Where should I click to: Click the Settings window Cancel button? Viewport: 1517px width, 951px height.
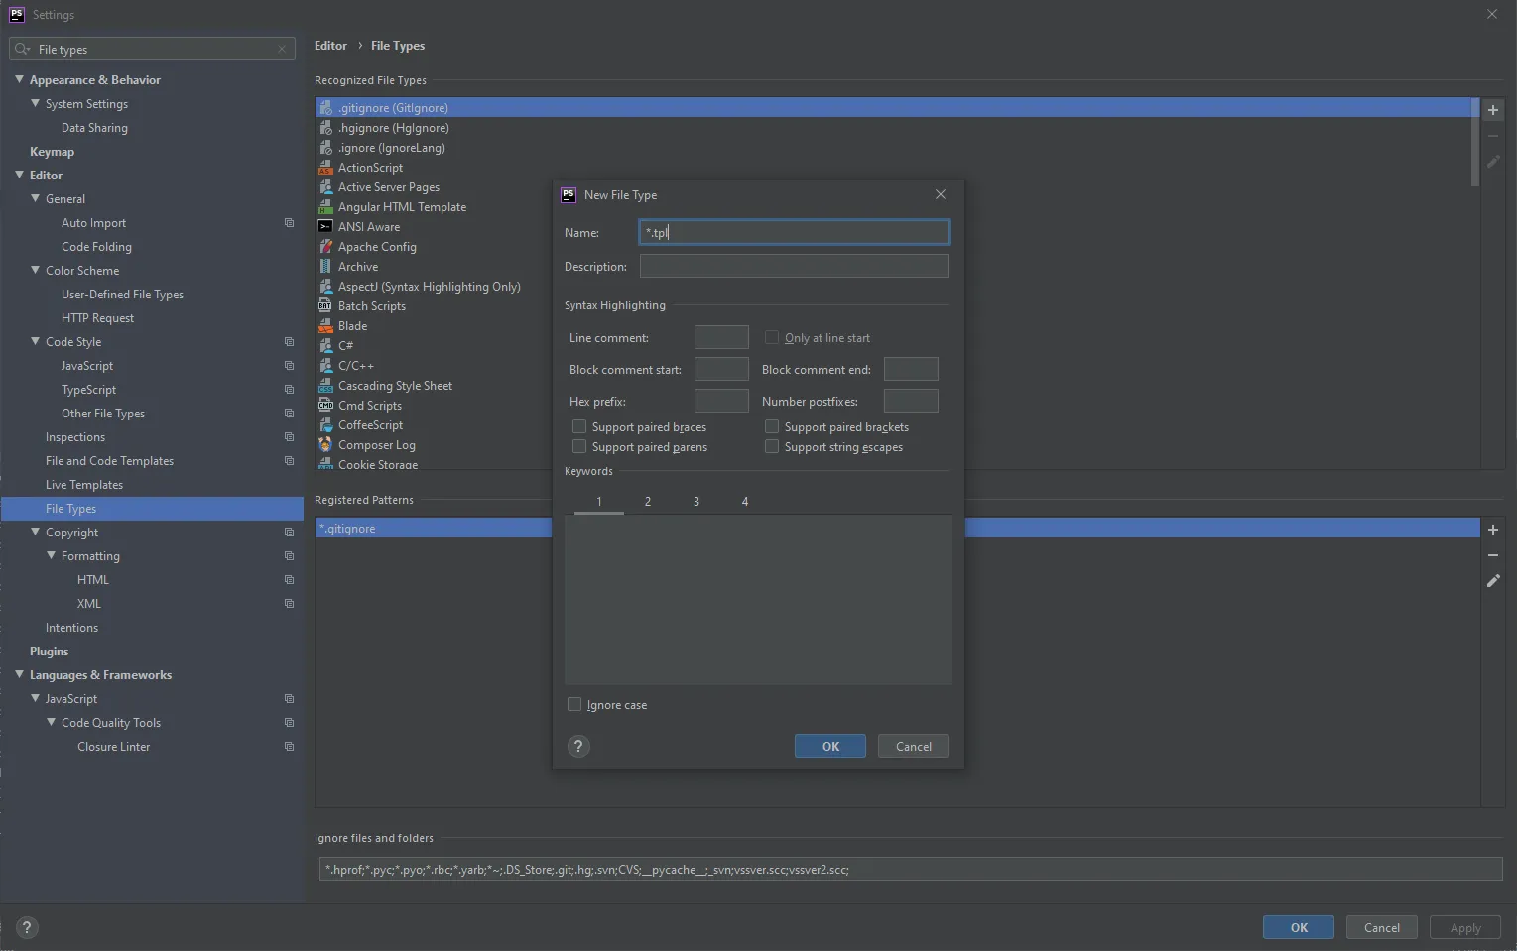click(1382, 928)
